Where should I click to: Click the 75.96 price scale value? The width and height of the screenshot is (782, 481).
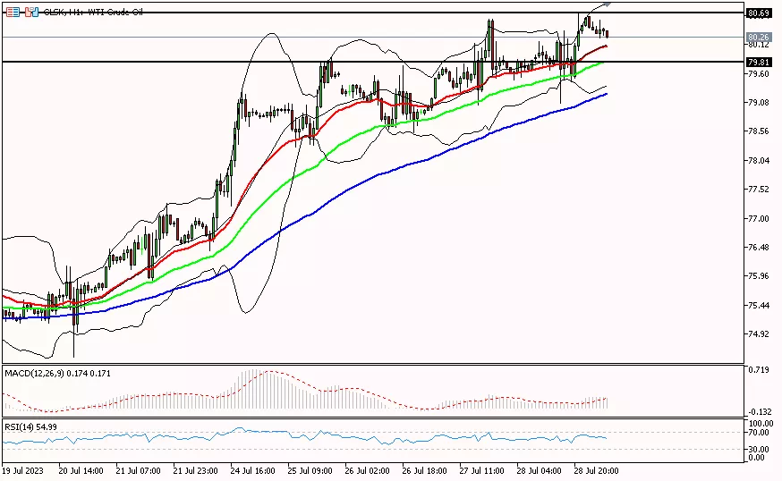[x=759, y=276]
